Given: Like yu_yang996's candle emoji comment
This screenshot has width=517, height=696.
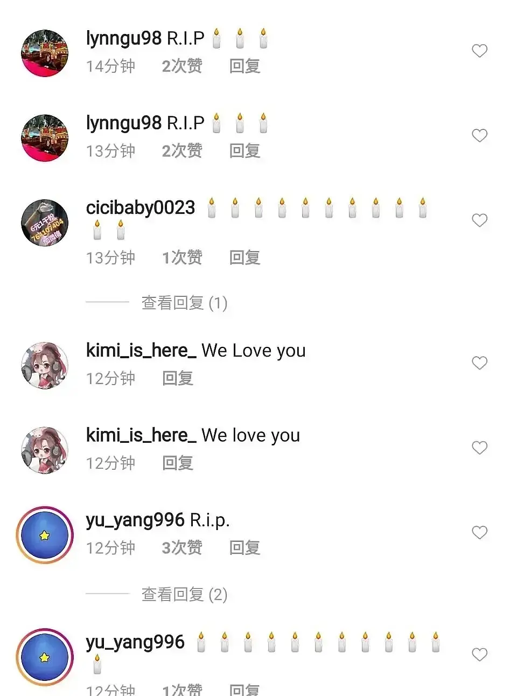Looking at the screenshot, I should coord(479,655).
